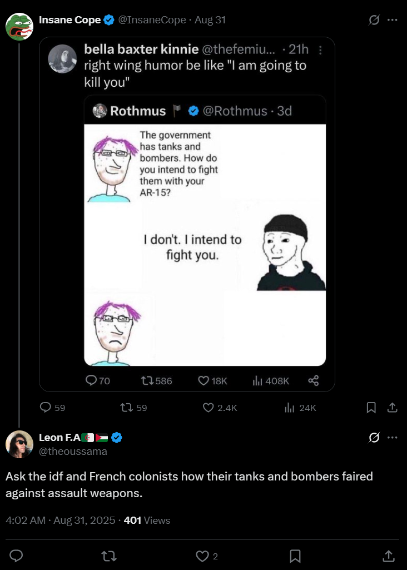Reply to Leon F.A's post
407x570 pixels.
coord(16,556)
